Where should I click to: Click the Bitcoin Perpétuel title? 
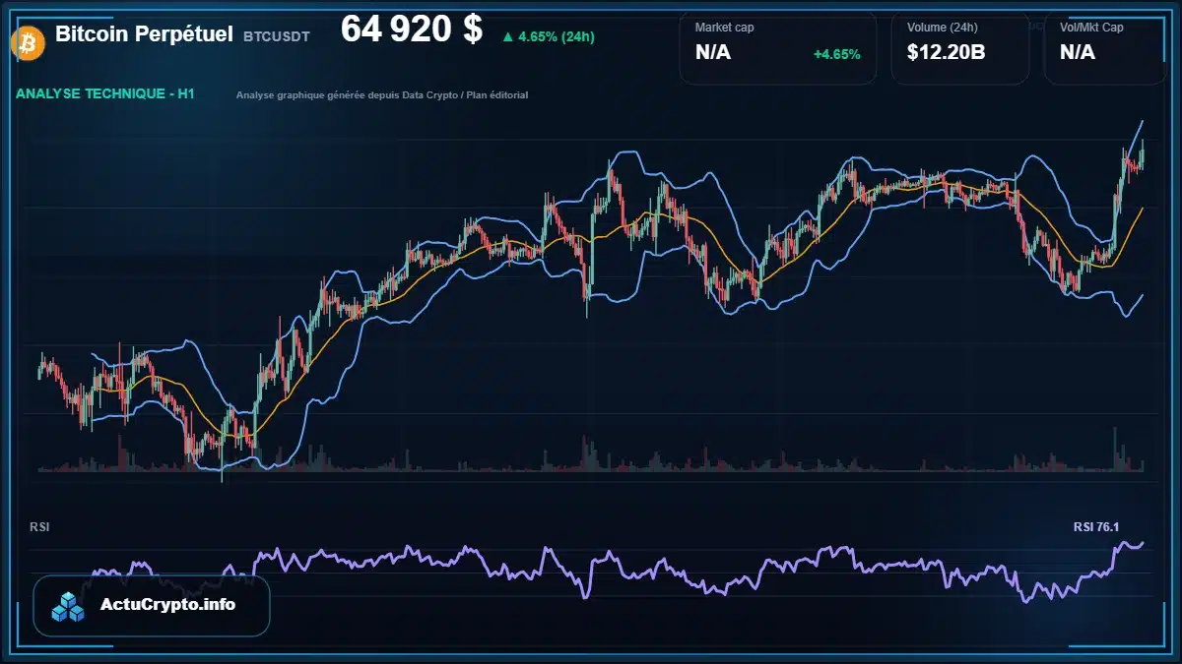coord(144,34)
